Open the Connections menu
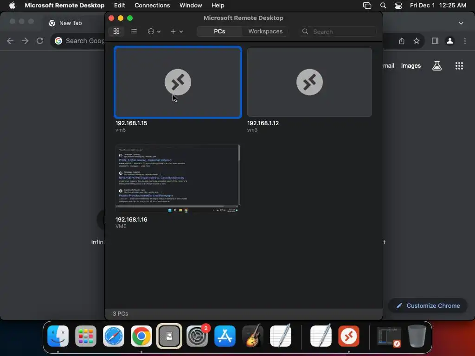 [x=152, y=5]
